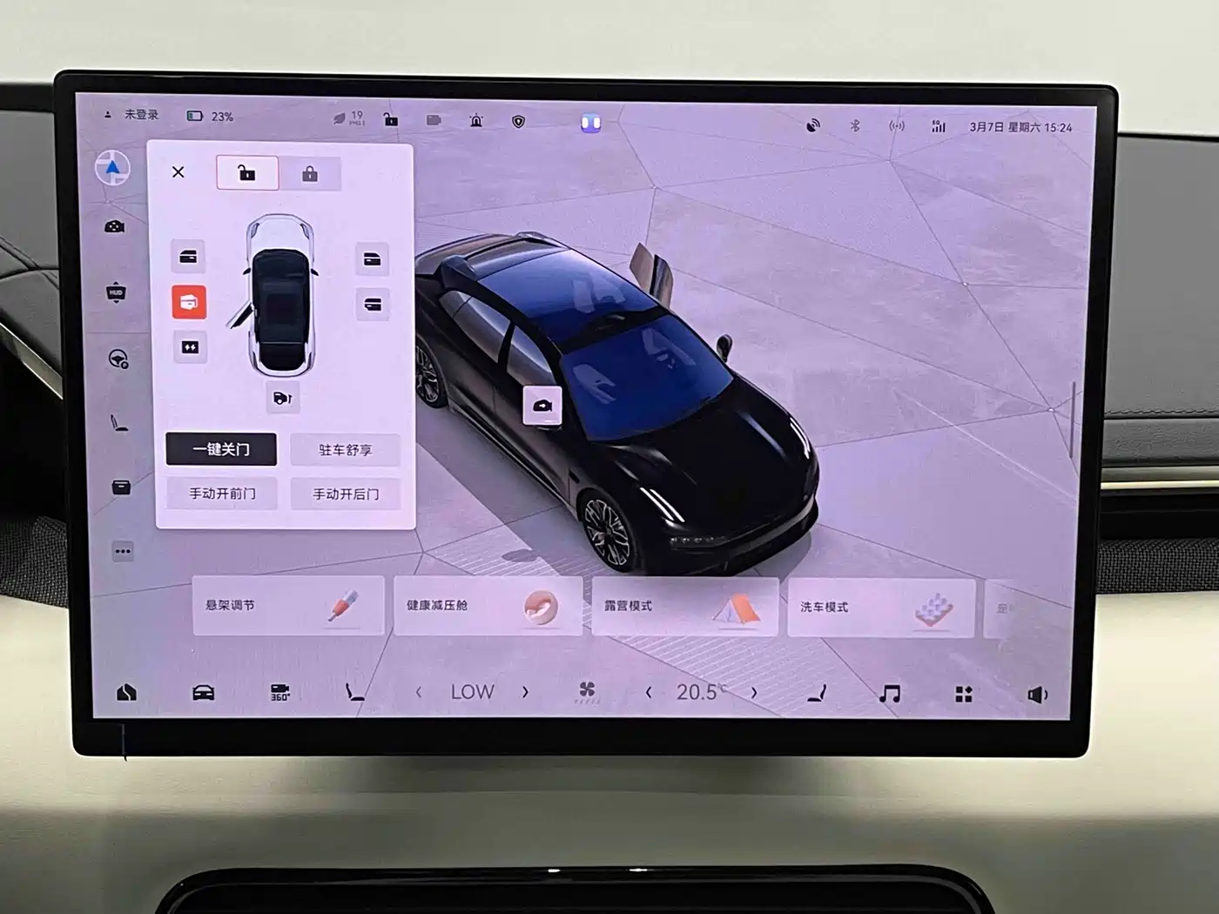Screen dimensions: 1219x914
Task: Expand the three-dot more menu in sidebar
Action: coord(123,551)
